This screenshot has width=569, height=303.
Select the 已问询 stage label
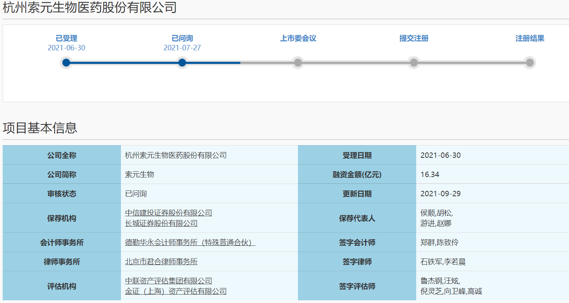click(182, 38)
